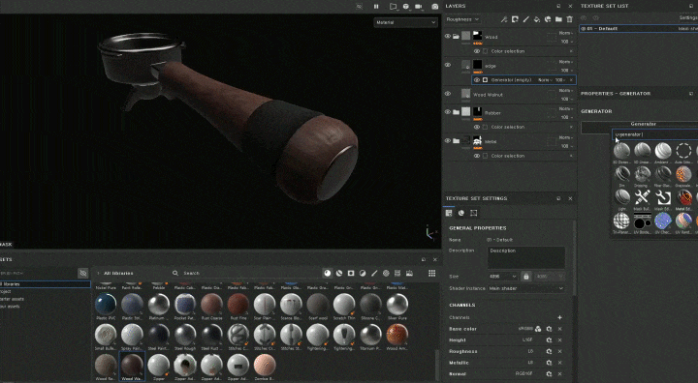Add a new channel with the plus icon
The image size is (698, 383).
pos(560,317)
